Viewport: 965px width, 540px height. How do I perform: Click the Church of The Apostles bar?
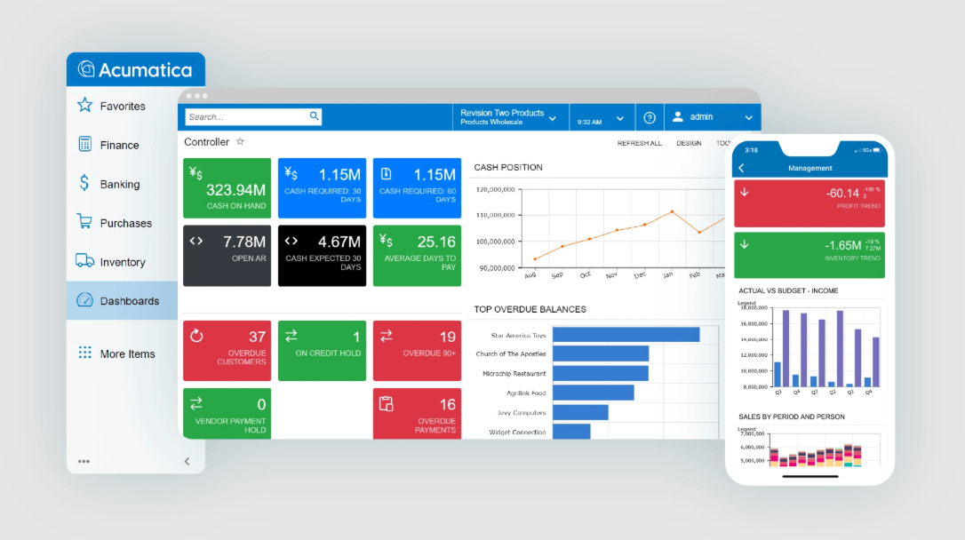(x=601, y=353)
